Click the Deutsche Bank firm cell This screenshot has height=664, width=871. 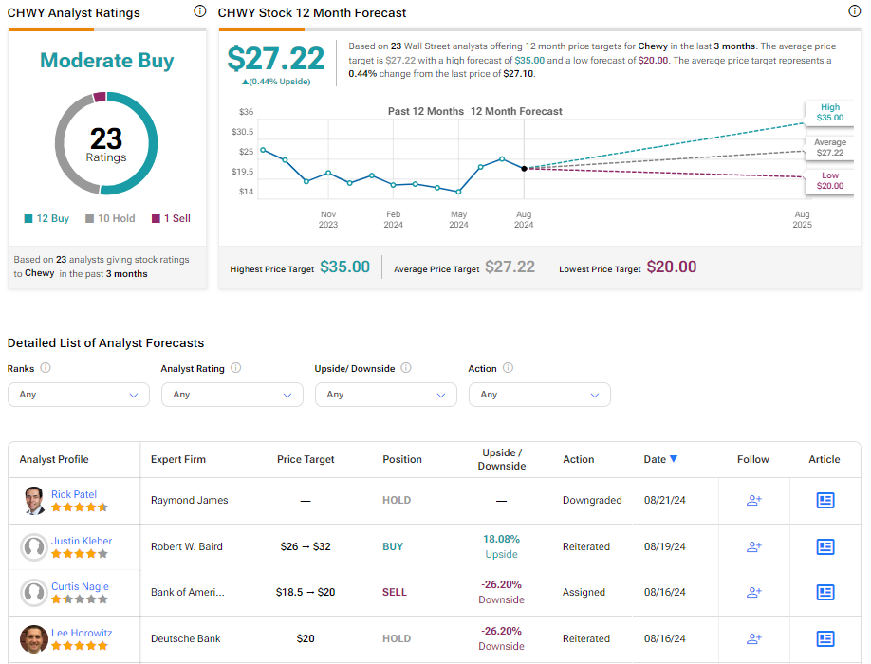(x=186, y=638)
